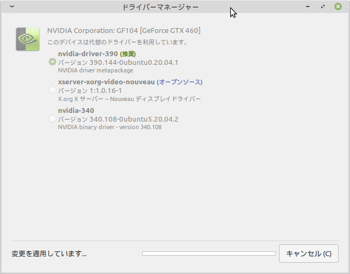The width and height of the screenshot is (350, 274).
Task: Minimize the ドライバーマネージャー window
Action: click(308, 6)
